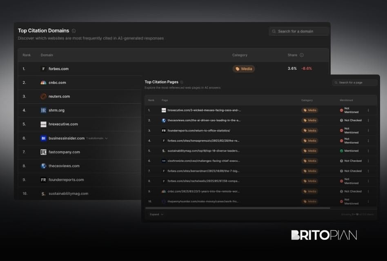Image resolution: width=387 pixels, height=261 pixels.
Task: Click the CNBC peacock icon in domains list
Action: coord(43,82)
